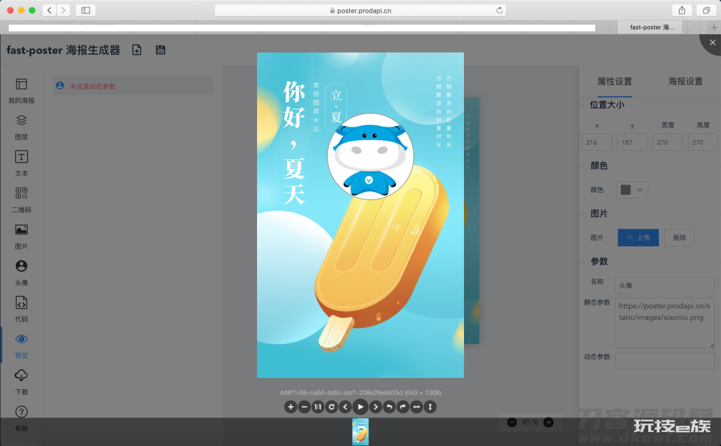Increase canvas zoom with plus button
The image size is (721, 446).
point(549,422)
